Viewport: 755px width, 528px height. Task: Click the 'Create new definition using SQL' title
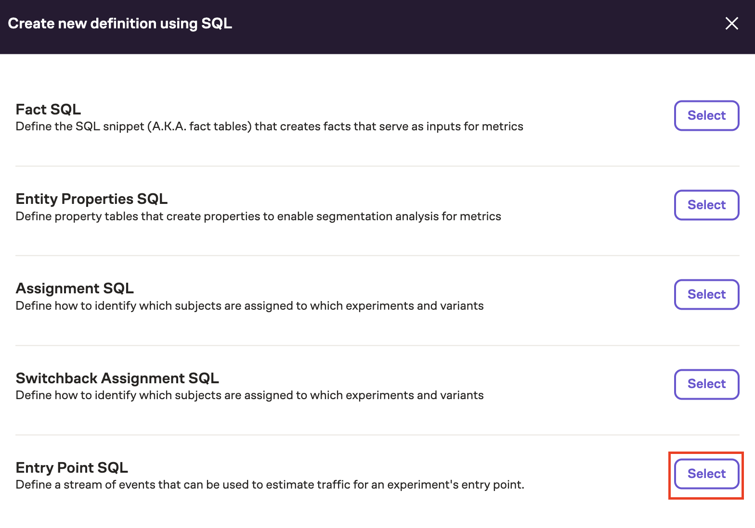tap(120, 24)
